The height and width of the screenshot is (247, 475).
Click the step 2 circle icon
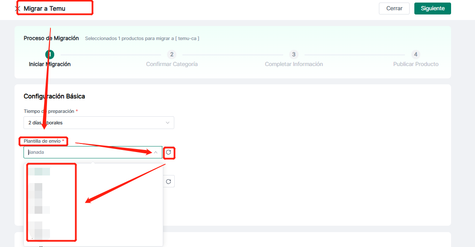[172, 55]
